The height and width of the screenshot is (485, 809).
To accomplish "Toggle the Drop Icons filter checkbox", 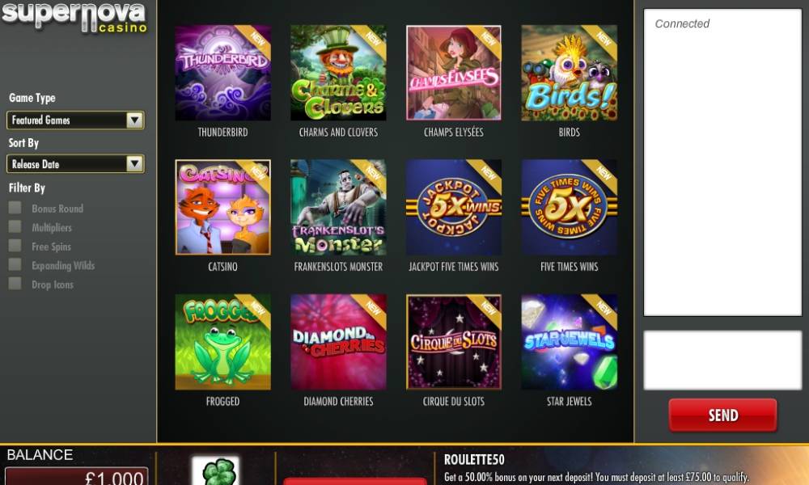I will (x=15, y=284).
